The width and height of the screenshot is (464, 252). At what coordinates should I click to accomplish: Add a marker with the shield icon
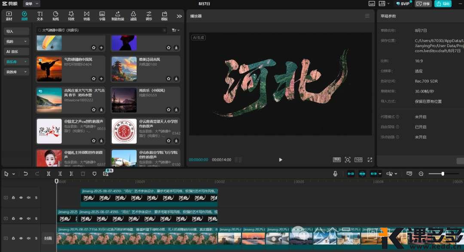point(95,174)
